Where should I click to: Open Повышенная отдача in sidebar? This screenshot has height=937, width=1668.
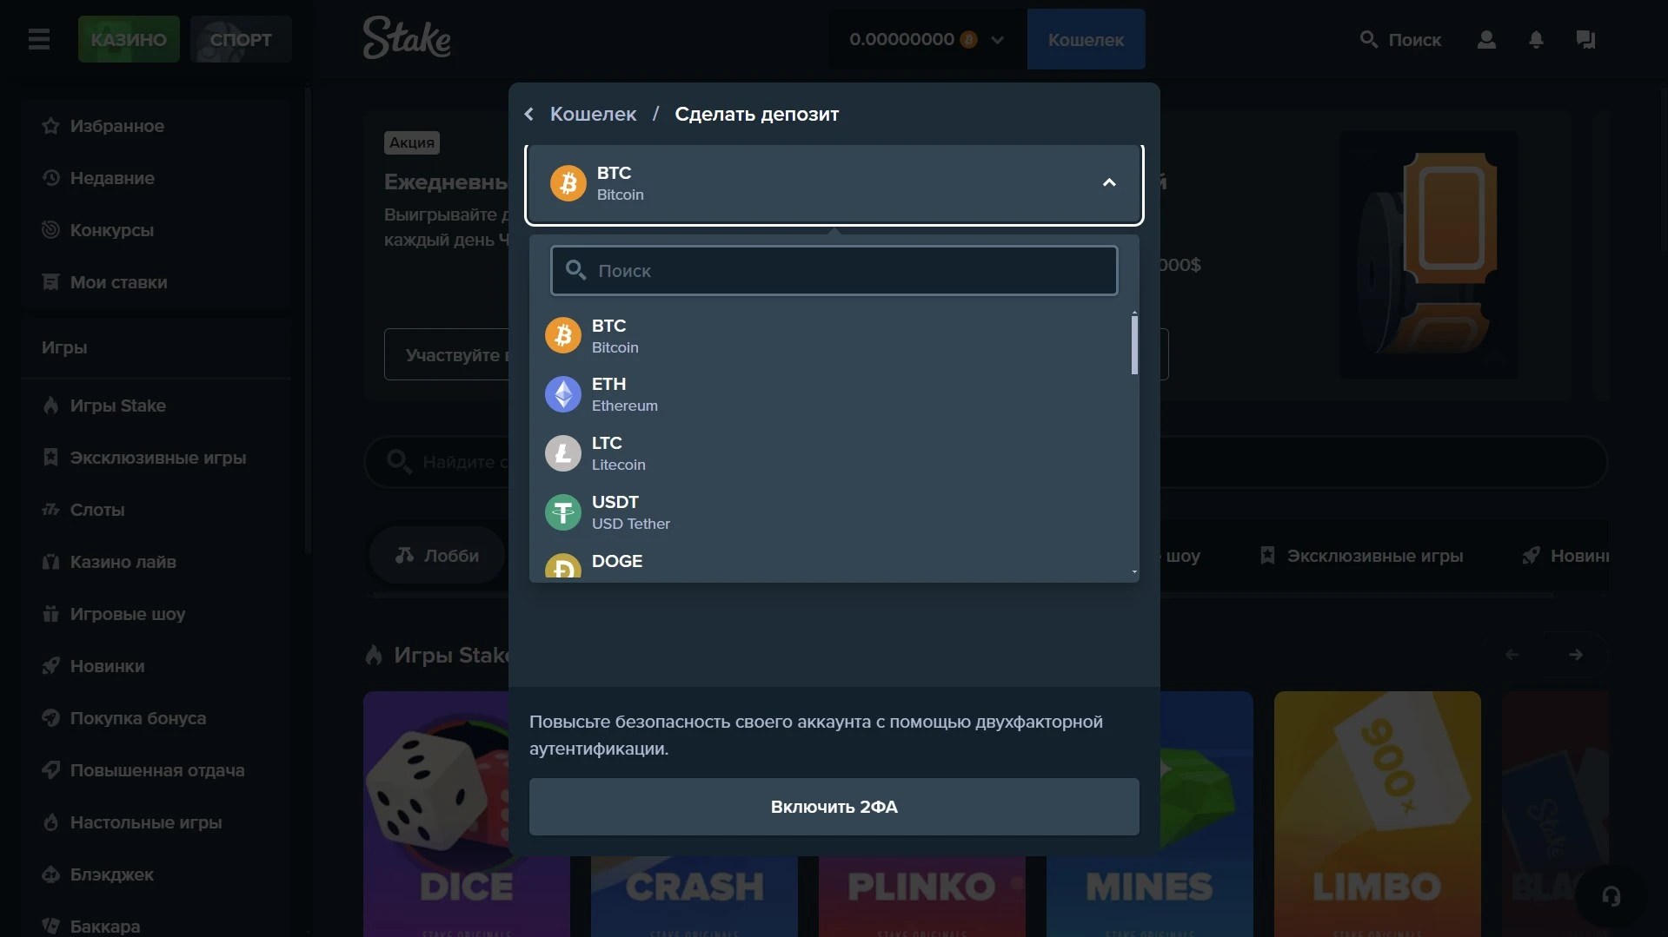pos(156,770)
